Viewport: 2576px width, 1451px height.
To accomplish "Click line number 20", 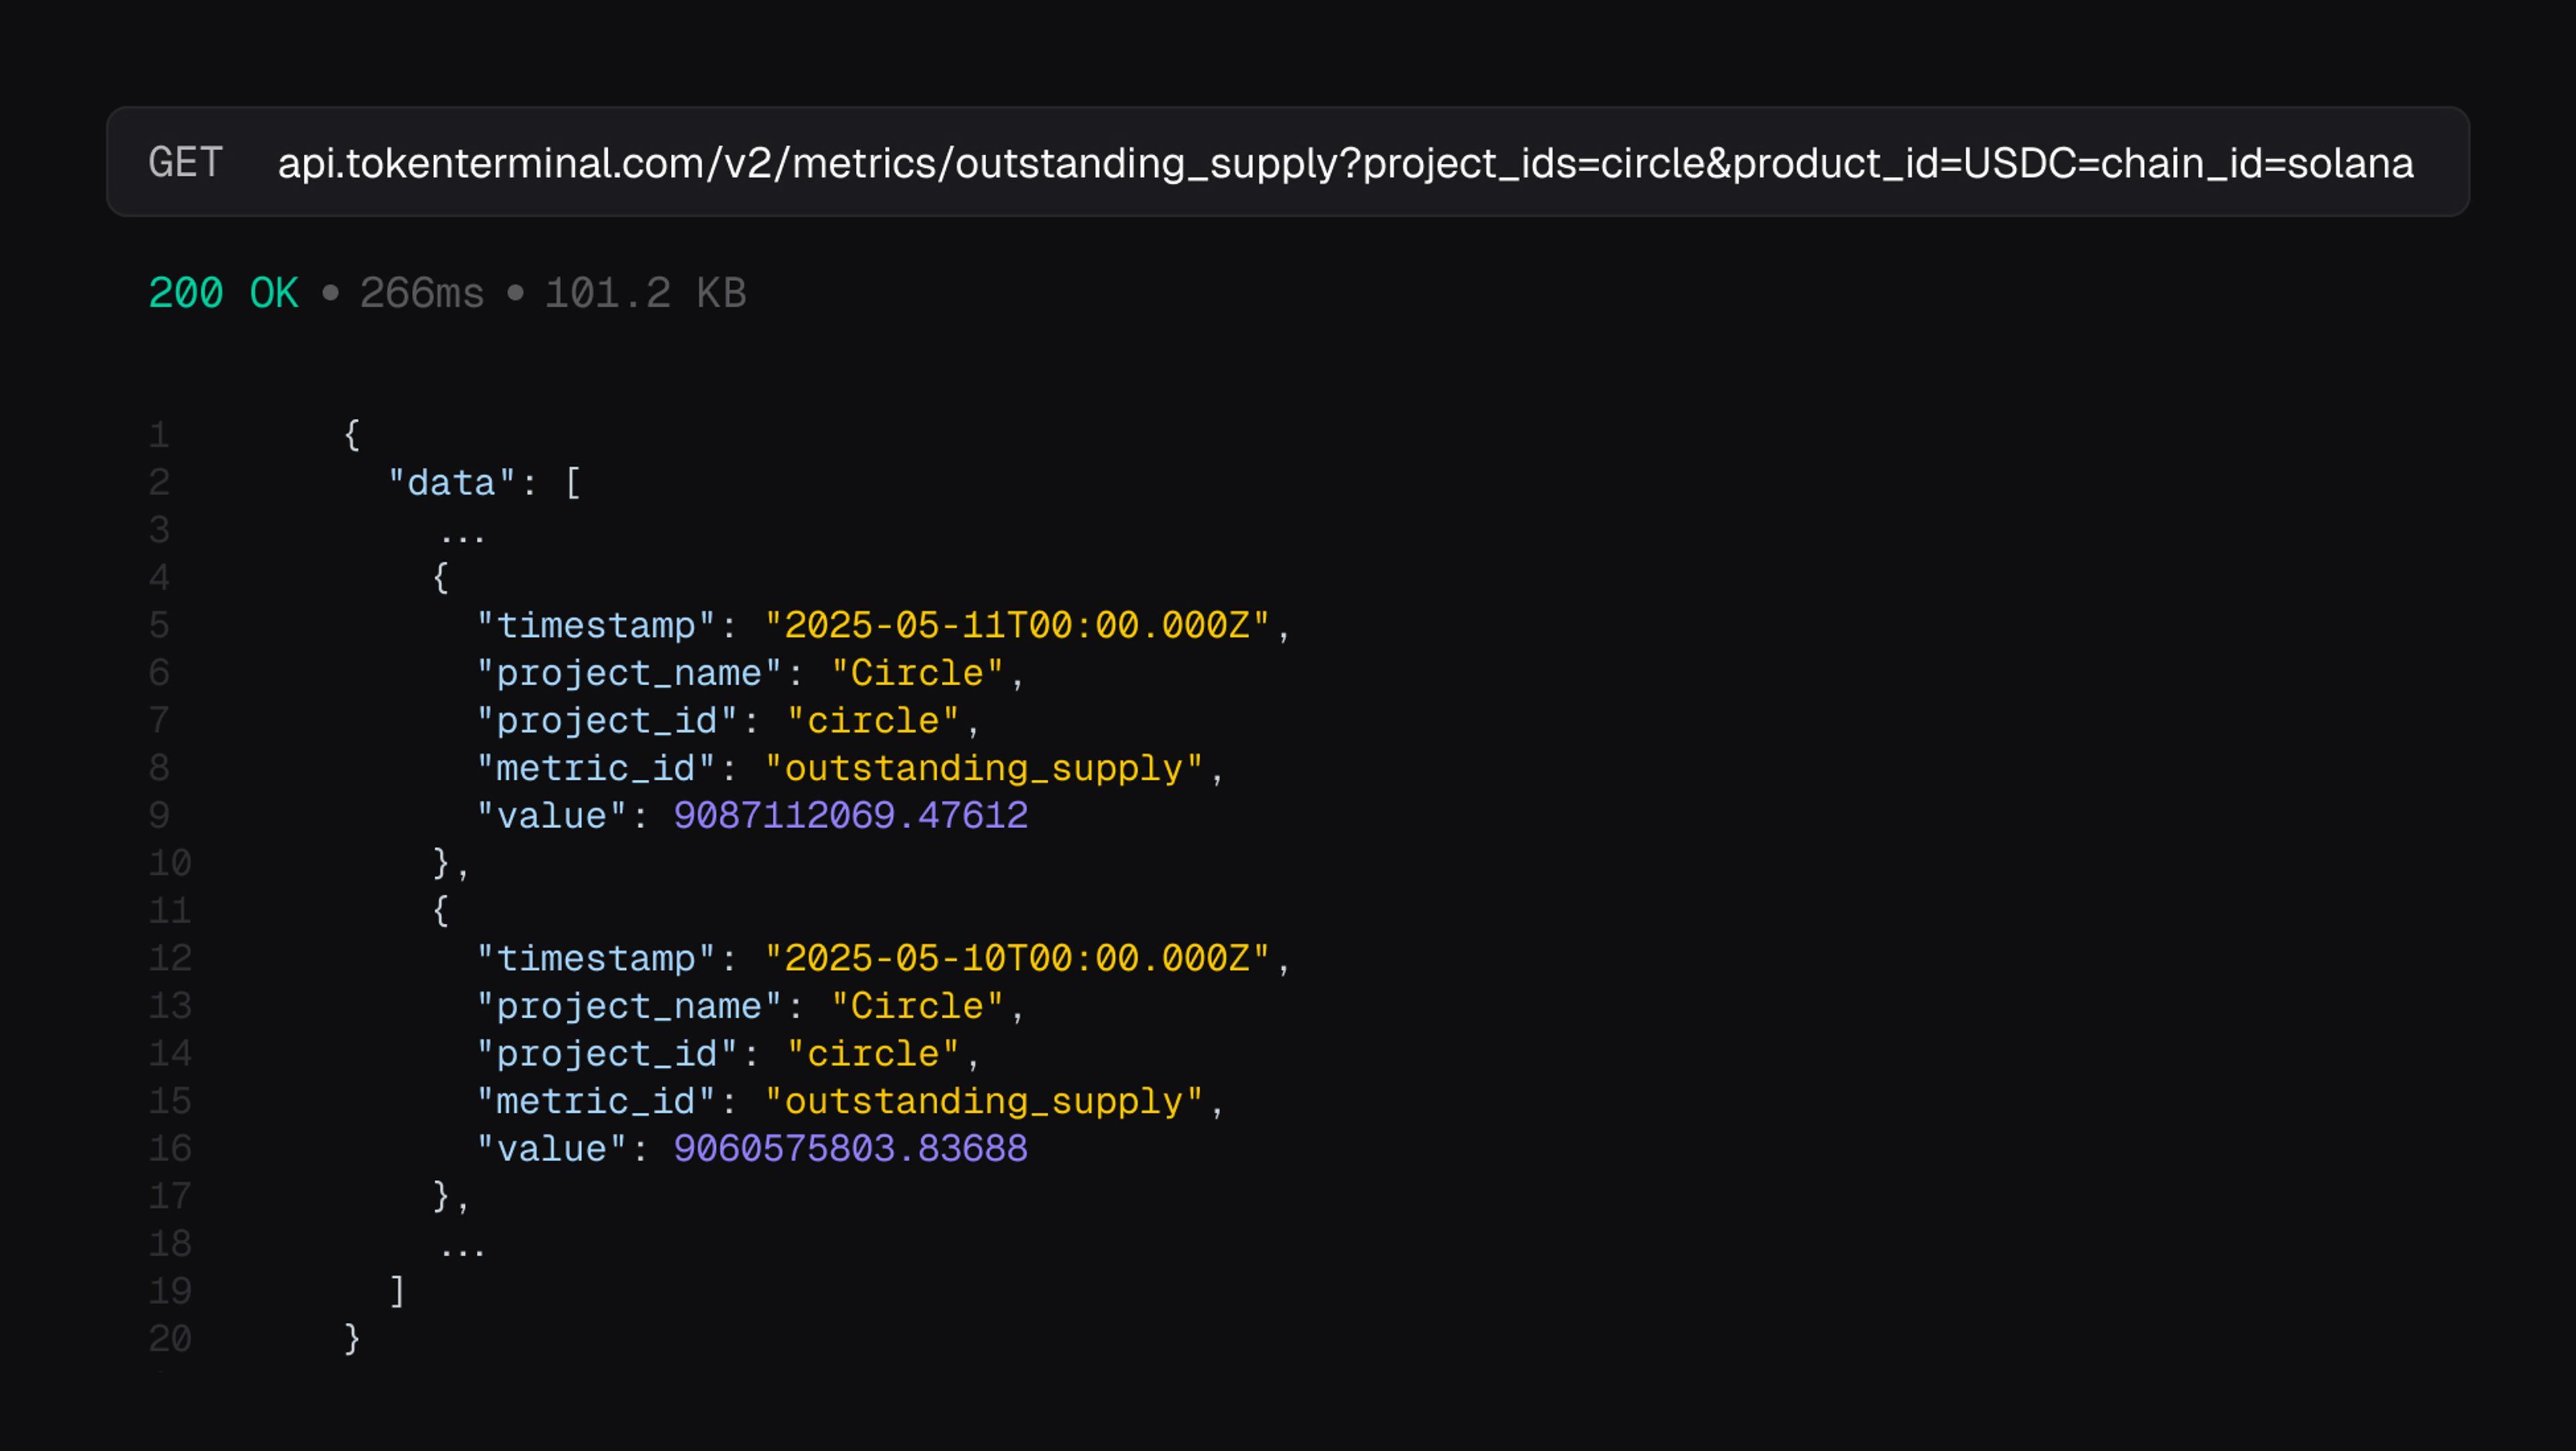I will (x=169, y=1339).
